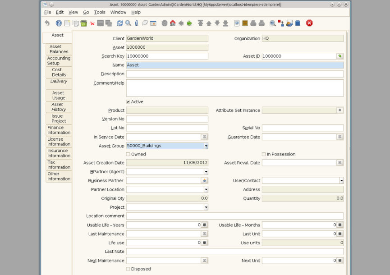Viewport: 390px width, 275px height.
Task: Open Product Info blue box icon
Action: click(x=298, y=23)
